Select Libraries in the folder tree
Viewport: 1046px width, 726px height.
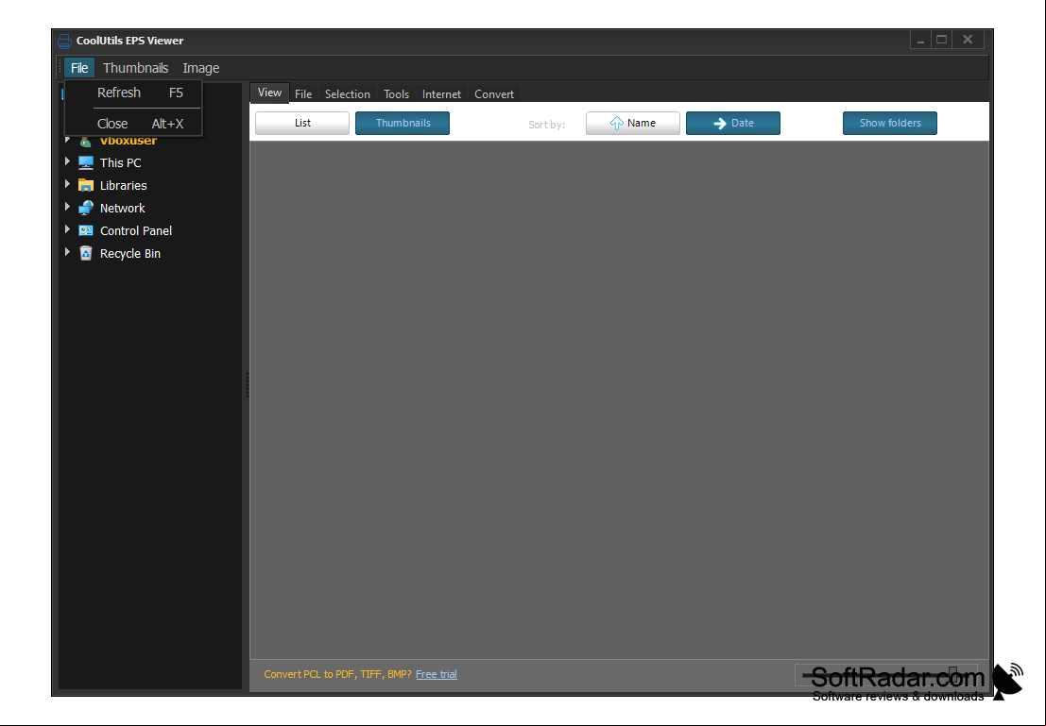124,185
